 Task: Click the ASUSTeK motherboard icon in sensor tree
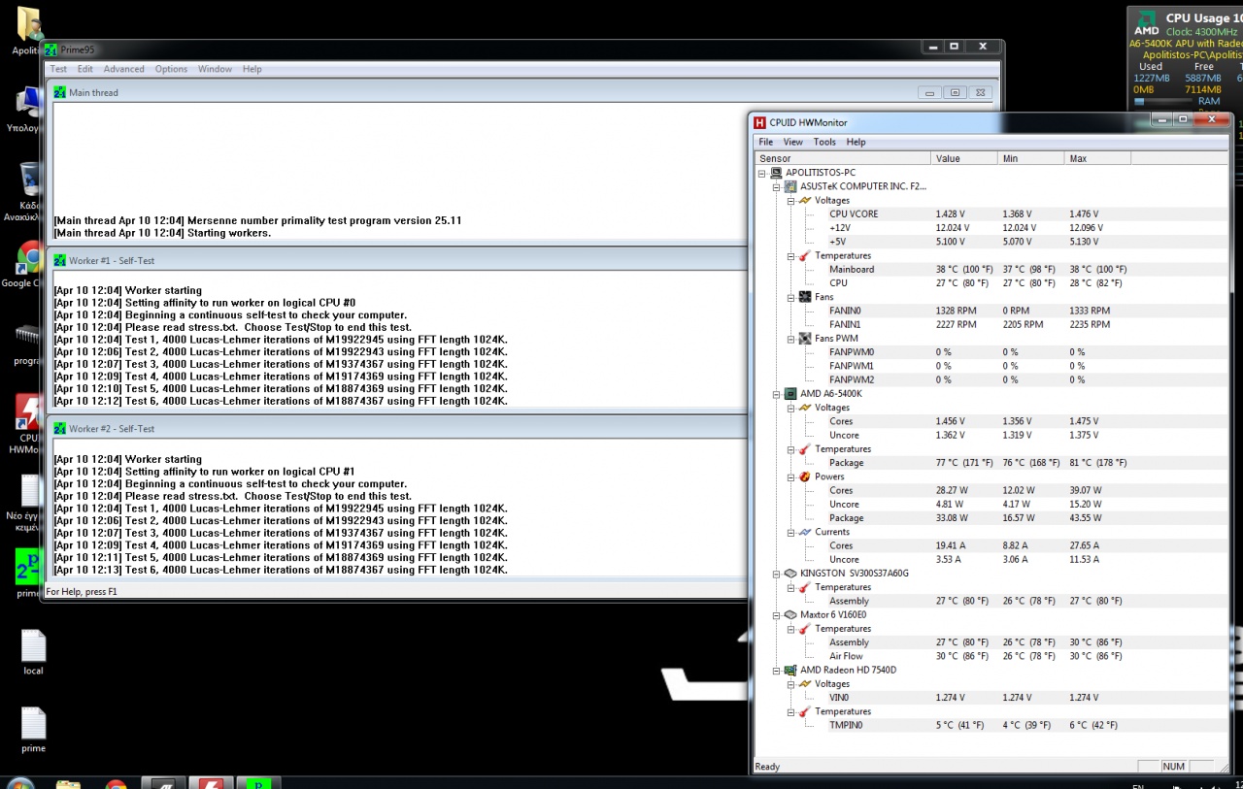(x=790, y=186)
